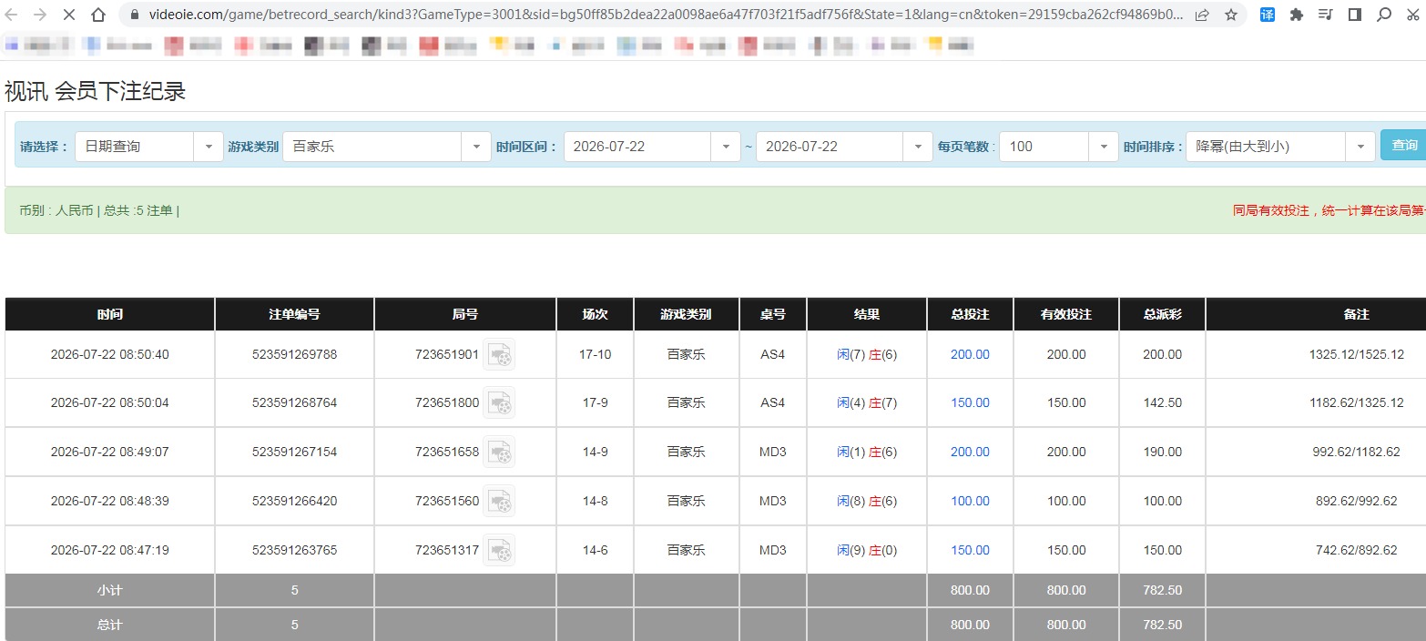Select bet number 523591263765

point(294,550)
